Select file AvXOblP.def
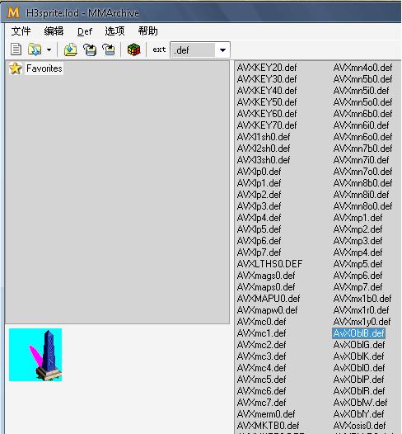 click(358, 380)
